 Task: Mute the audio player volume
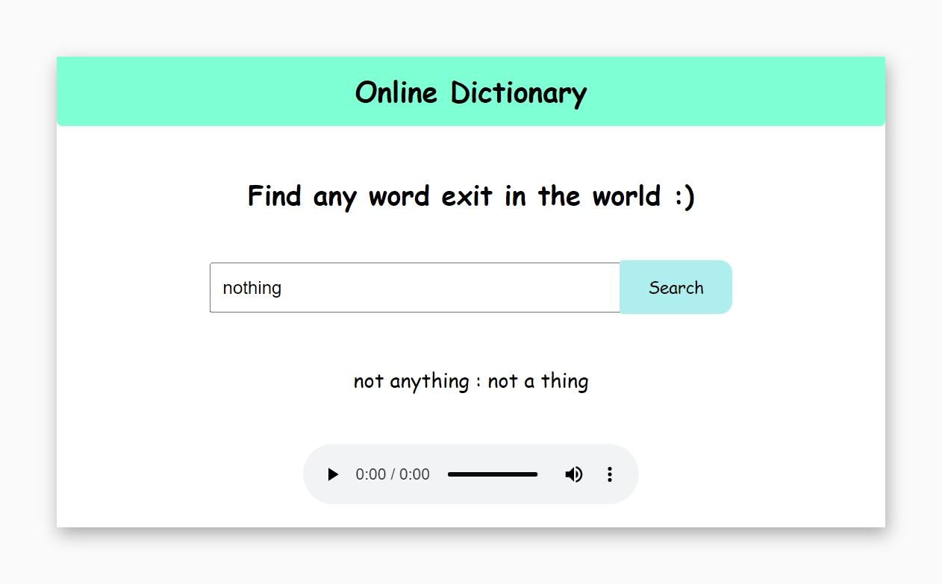pyautogui.click(x=573, y=474)
